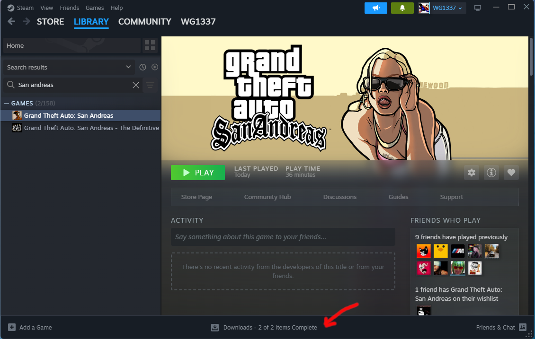This screenshot has width=535, height=339.
Task: Open the Store Page link
Action: (196, 197)
